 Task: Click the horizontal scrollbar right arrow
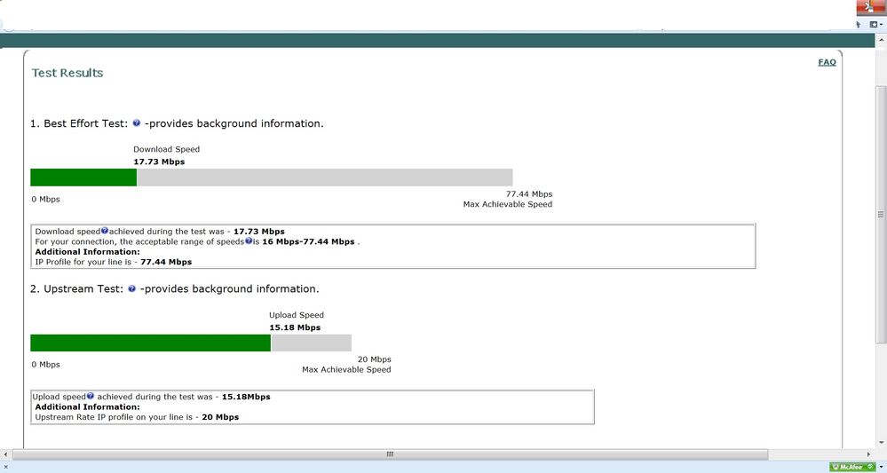(x=869, y=454)
